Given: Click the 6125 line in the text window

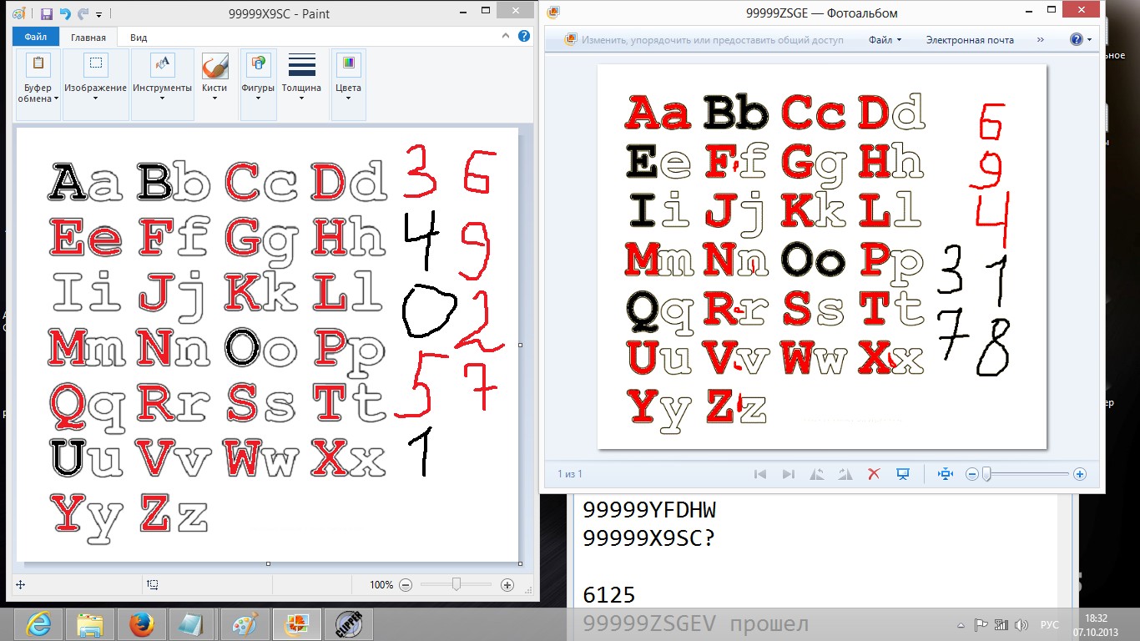Looking at the screenshot, I should click(x=609, y=595).
